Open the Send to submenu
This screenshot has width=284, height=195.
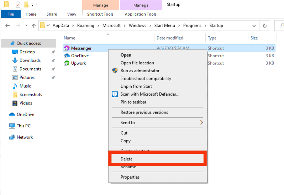[158, 122]
